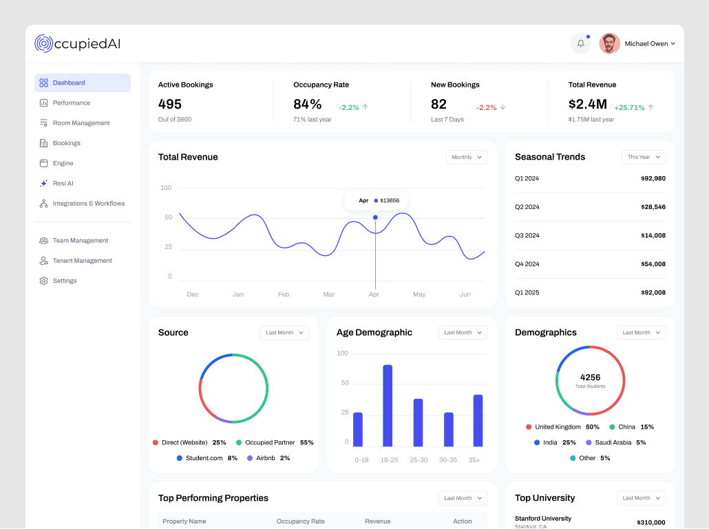The image size is (709, 529).
Task: Expand the Michael Owen account menu chevron
Action: 673,44
